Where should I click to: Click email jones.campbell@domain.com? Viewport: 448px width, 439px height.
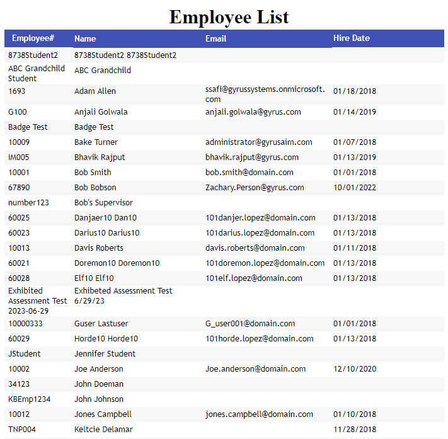pyautogui.click(x=259, y=414)
